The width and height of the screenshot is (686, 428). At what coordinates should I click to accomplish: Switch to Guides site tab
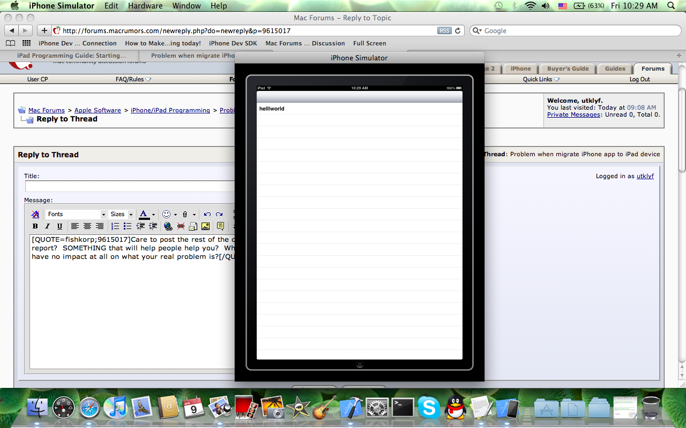pos(615,68)
